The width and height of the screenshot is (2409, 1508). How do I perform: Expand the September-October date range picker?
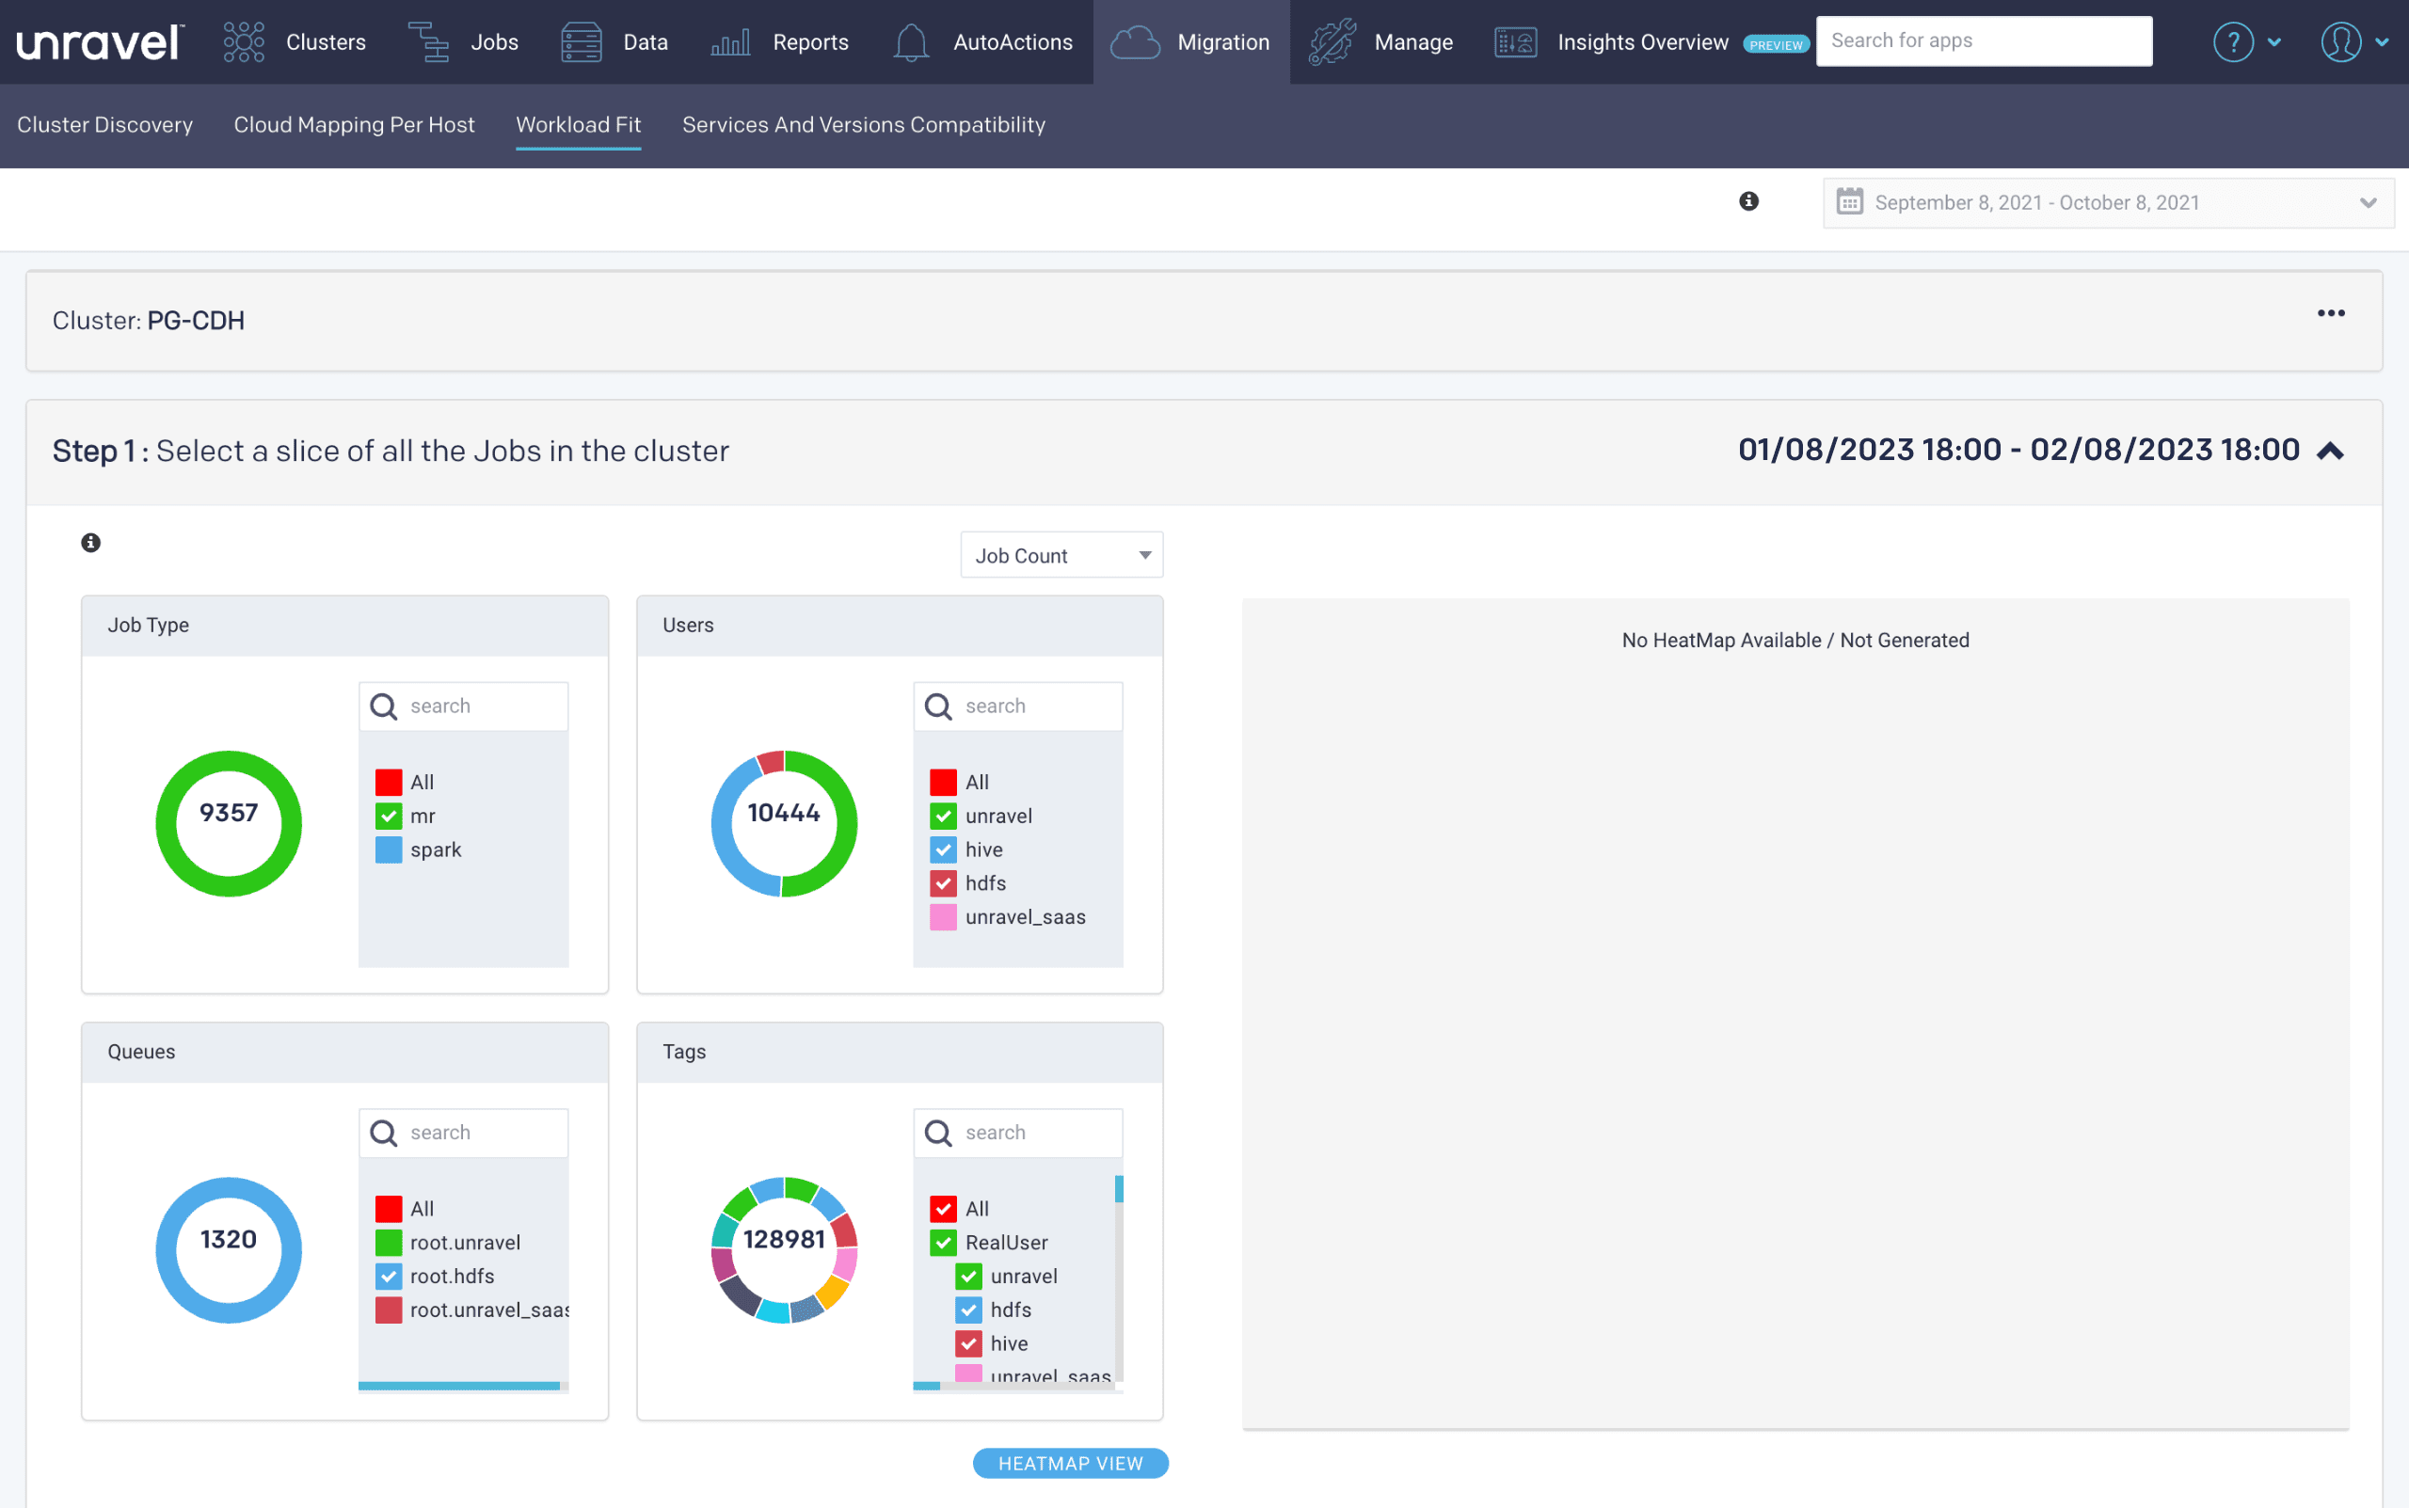[x=2107, y=203]
